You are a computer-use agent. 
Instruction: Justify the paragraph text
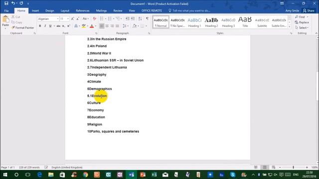click(118, 26)
